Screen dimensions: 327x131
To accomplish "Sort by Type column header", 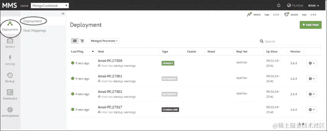I will click(x=165, y=51).
